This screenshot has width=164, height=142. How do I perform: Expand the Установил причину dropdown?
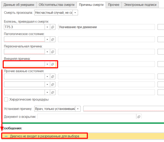pyautogui.click(x=78, y=109)
